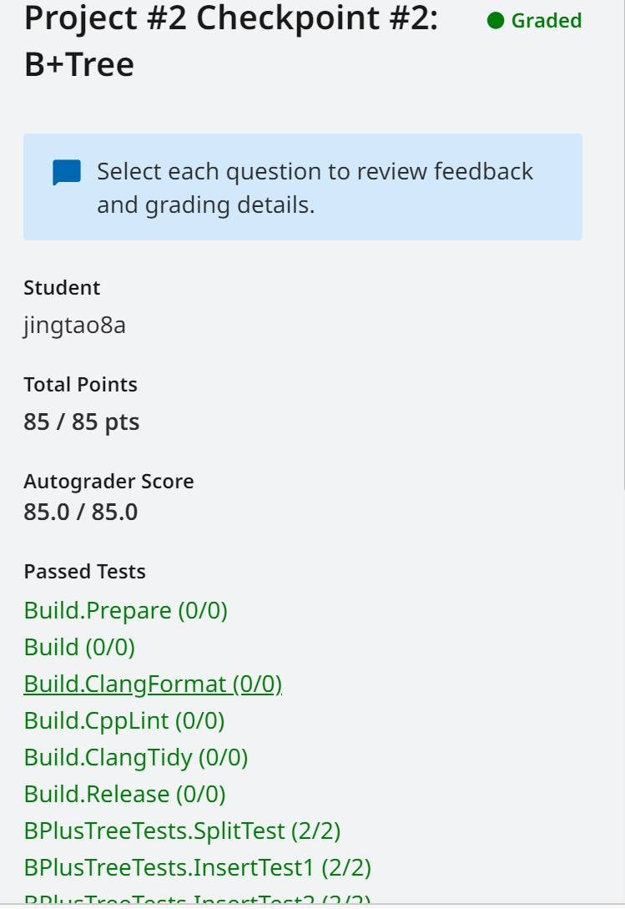Click the student name jingtao8a
This screenshot has width=625, height=909.
click(x=75, y=326)
